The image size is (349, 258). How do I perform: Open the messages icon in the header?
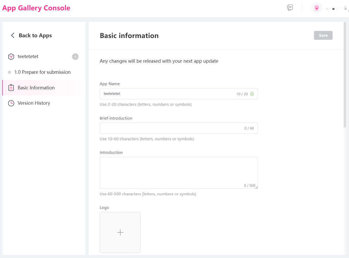(290, 8)
